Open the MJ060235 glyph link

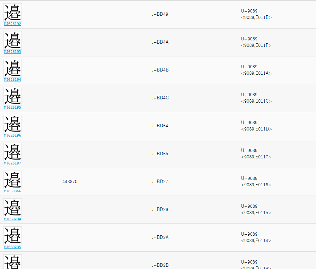click(x=13, y=247)
